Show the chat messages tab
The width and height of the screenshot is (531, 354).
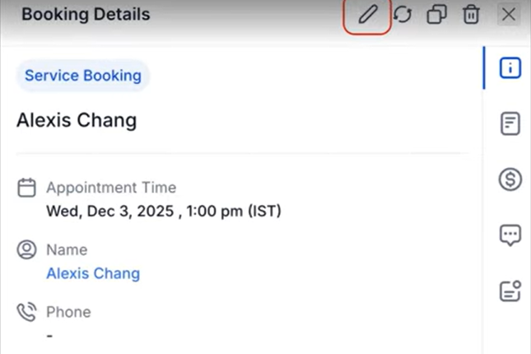click(x=510, y=235)
